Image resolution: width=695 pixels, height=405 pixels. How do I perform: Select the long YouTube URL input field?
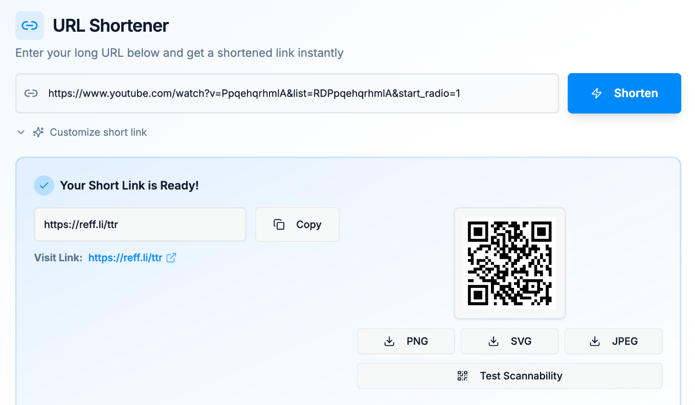click(286, 93)
